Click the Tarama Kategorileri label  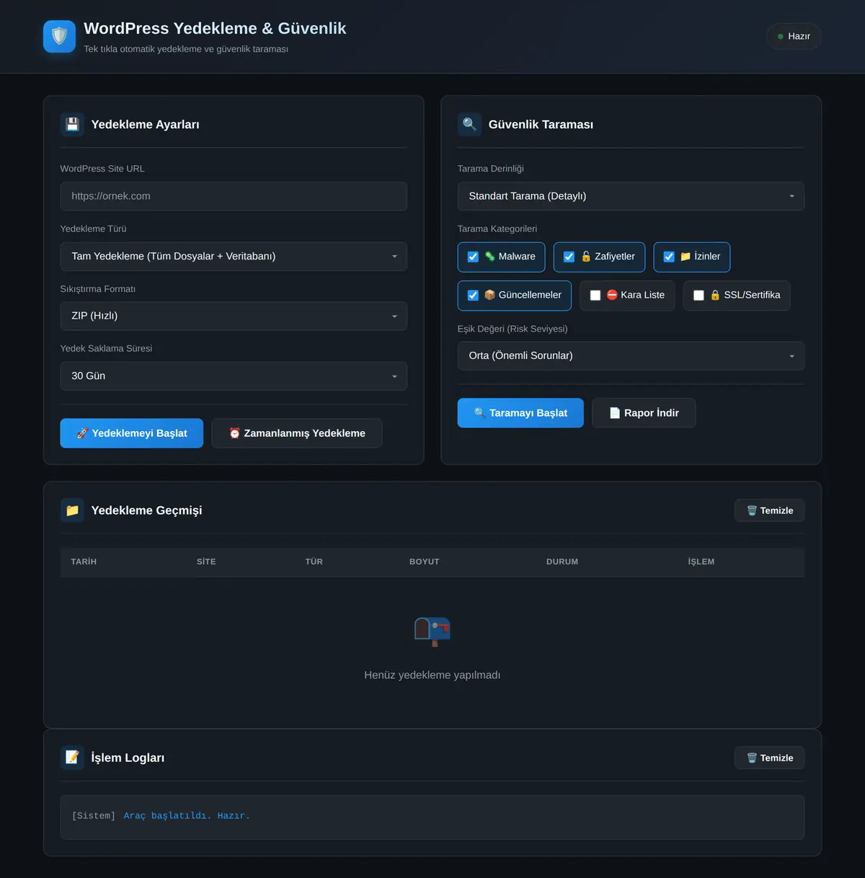[497, 229]
